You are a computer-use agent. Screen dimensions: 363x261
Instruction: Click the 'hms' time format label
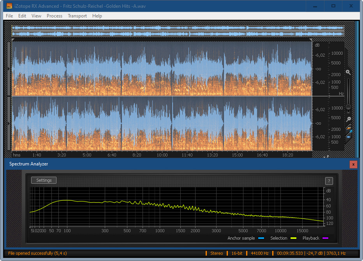pos(17,155)
